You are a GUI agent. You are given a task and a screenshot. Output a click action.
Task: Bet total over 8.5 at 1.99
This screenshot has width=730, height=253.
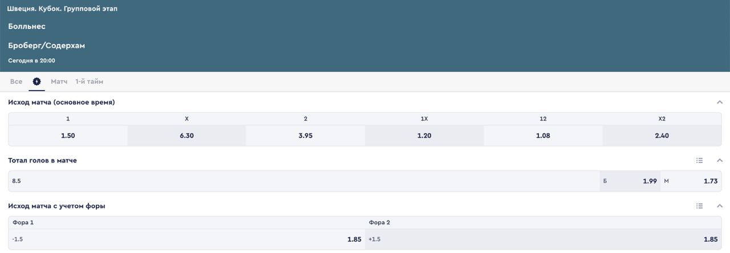pyautogui.click(x=630, y=181)
